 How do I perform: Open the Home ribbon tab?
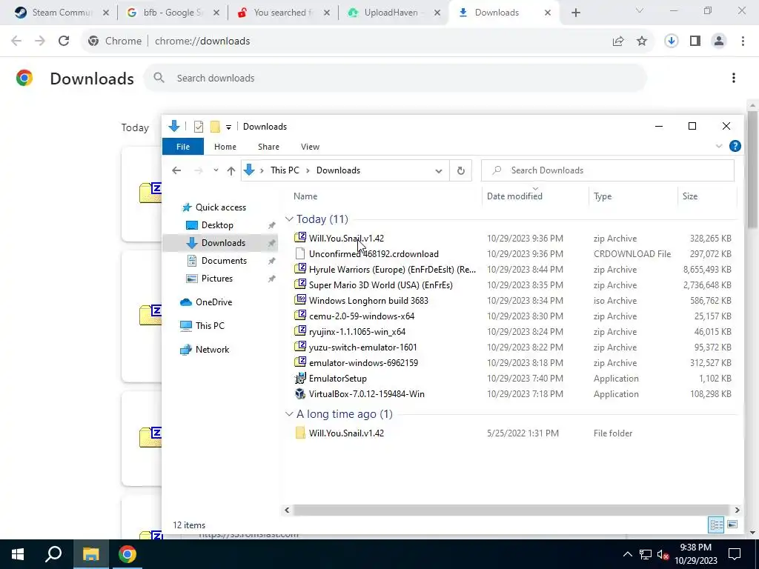(225, 147)
